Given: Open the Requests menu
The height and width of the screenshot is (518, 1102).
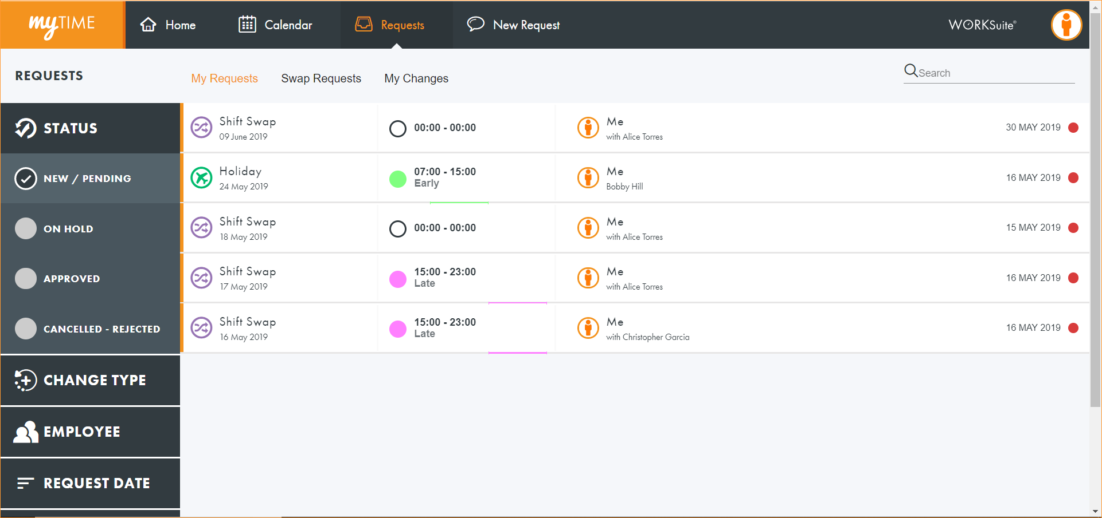Looking at the screenshot, I should [397, 25].
